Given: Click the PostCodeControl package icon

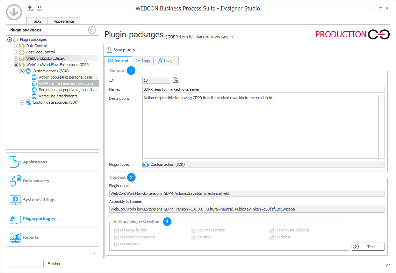Looking at the screenshot, I should [x=22, y=52].
